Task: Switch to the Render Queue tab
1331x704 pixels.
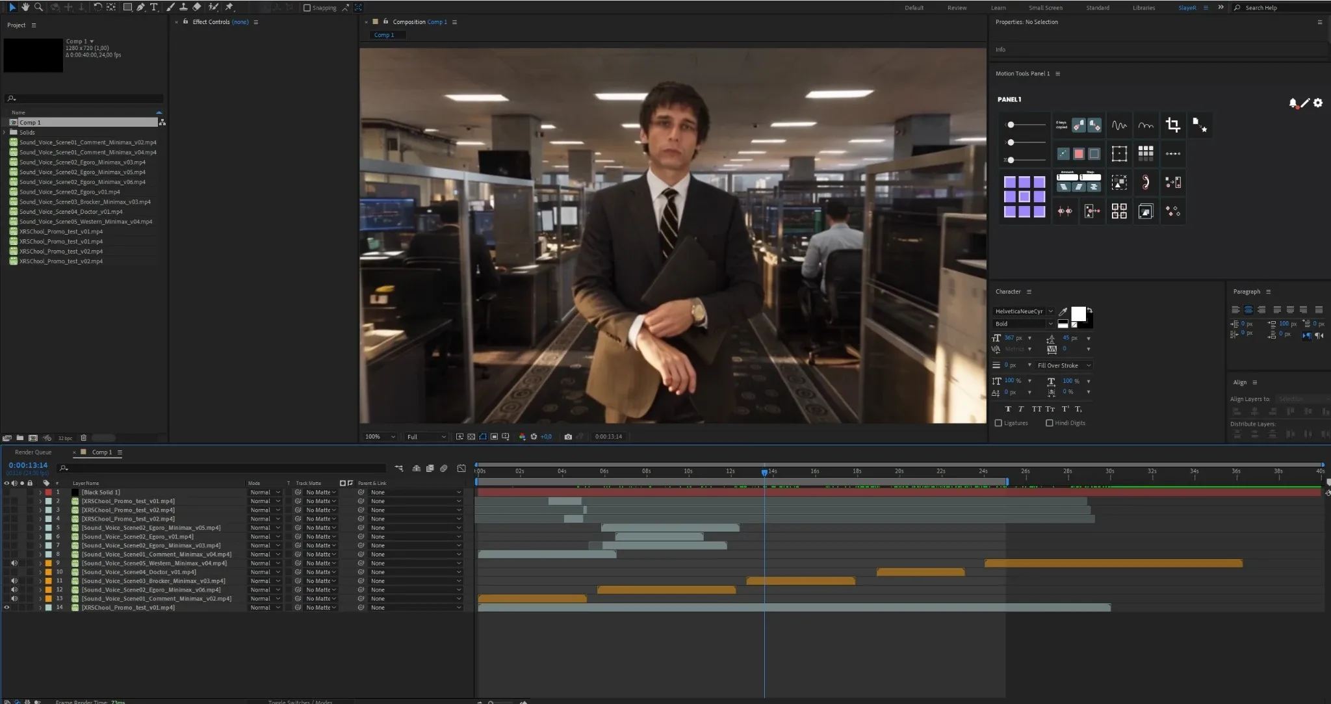Action: (x=33, y=452)
